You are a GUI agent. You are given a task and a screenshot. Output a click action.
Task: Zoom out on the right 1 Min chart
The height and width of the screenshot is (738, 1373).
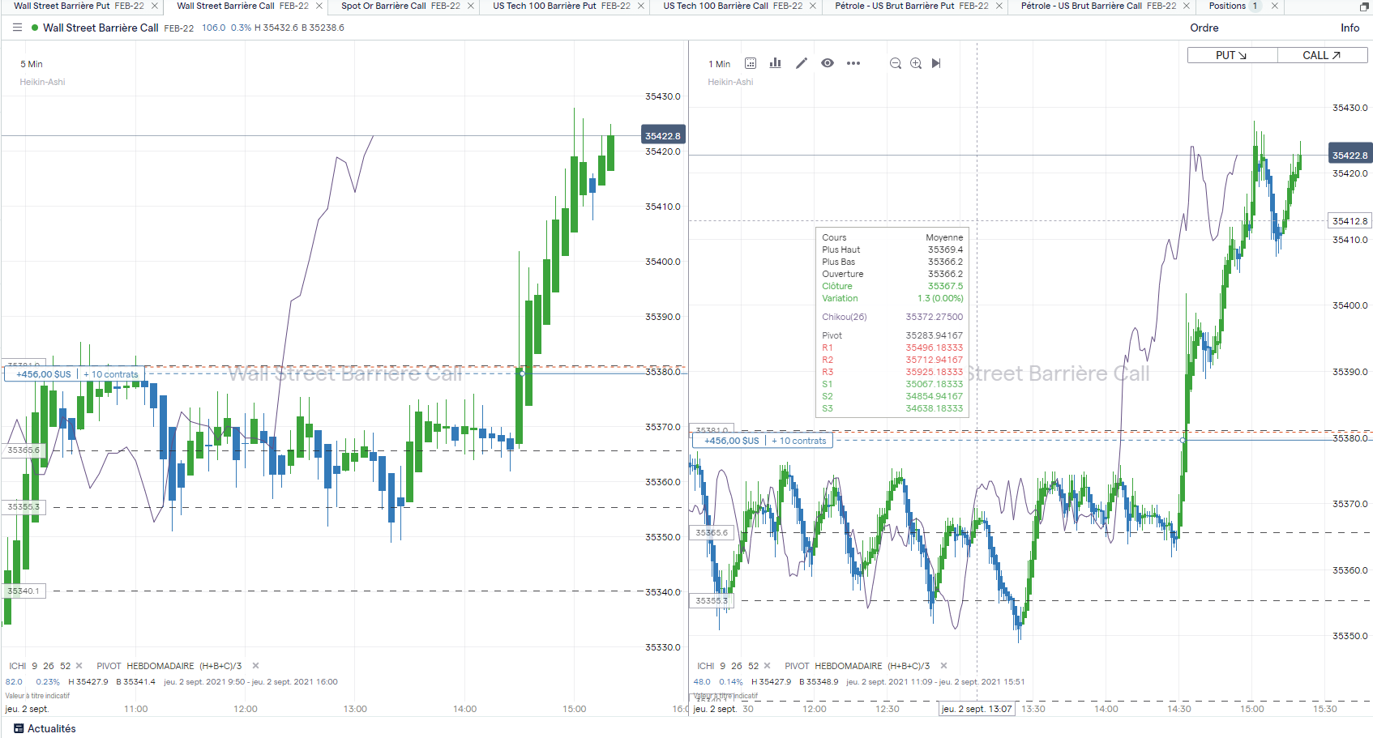(896, 63)
